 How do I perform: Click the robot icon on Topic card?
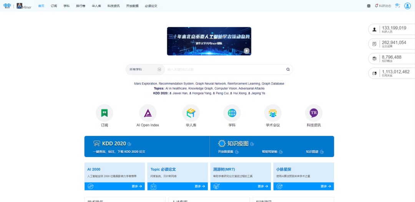pyautogui.click(x=153, y=186)
